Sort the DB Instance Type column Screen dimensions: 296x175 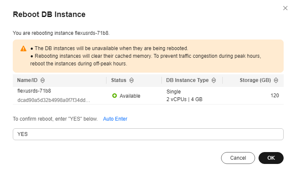[x=214, y=80]
